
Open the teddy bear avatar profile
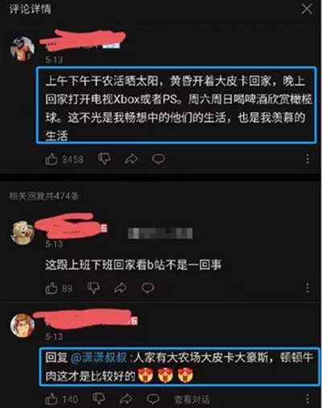(23, 233)
